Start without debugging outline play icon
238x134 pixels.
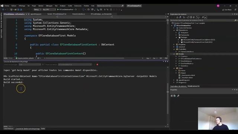[x=76, y=10]
